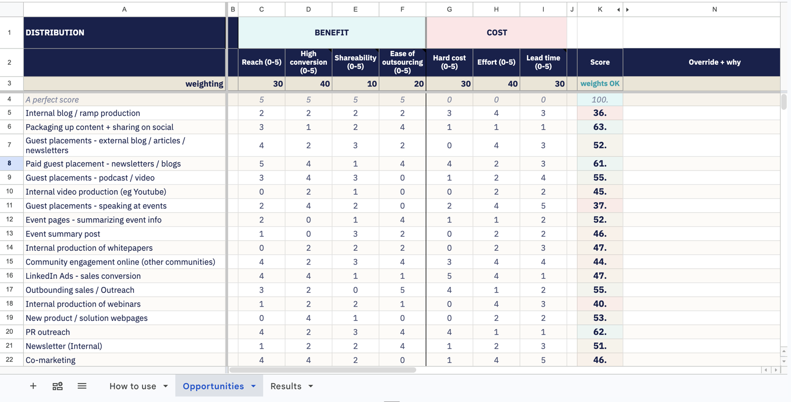Select the score cell '100.'
This screenshot has width=791, height=402.
[600, 99]
